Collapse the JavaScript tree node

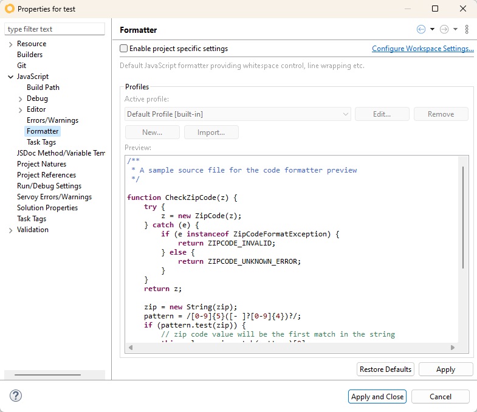(x=11, y=77)
